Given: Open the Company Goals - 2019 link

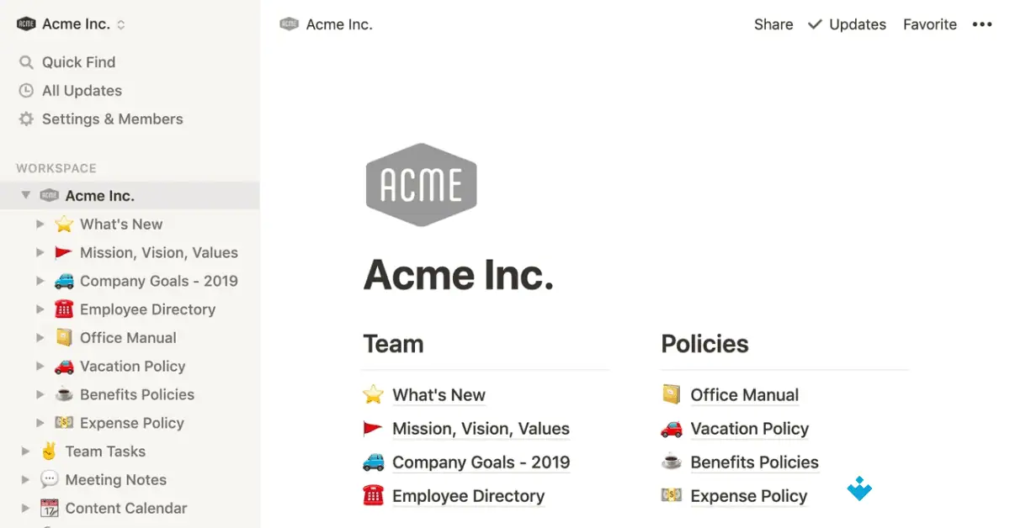Looking at the screenshot, I should tap(481, 462).
